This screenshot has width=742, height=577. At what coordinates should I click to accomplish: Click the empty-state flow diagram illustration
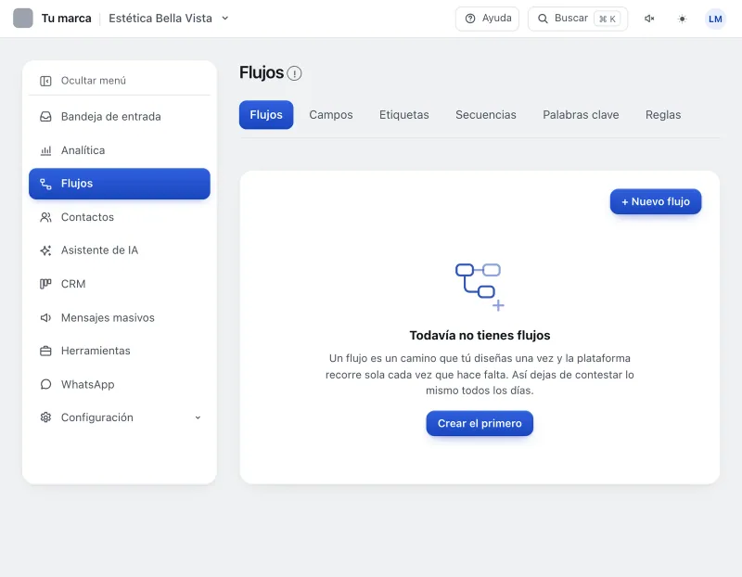(x=480, y=287)
